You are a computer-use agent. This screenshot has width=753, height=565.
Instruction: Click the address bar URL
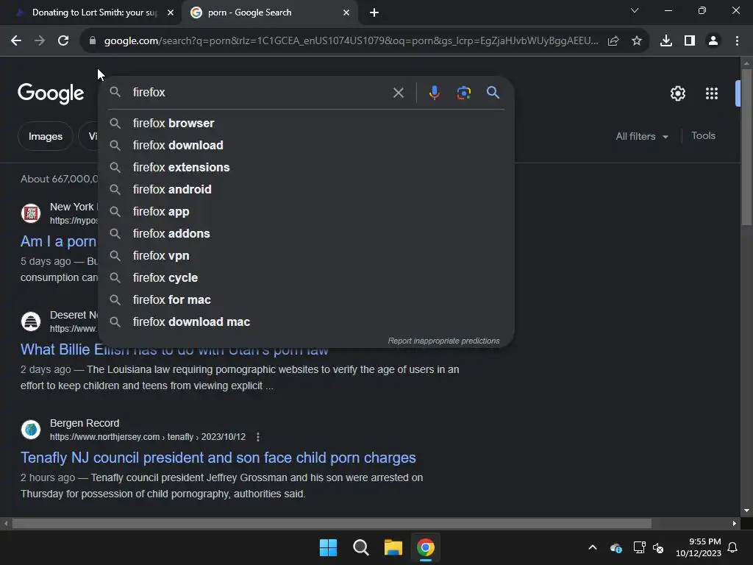pyautogui.click(x=351, y=41)
